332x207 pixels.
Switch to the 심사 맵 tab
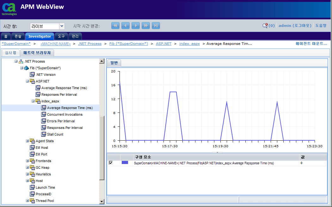pos(10,52)
